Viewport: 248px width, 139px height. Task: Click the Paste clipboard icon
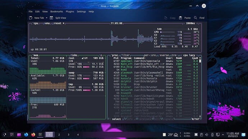tap(180, 18)
